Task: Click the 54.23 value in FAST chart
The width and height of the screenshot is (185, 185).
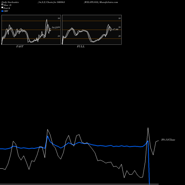Action: [x=55, y=27]
